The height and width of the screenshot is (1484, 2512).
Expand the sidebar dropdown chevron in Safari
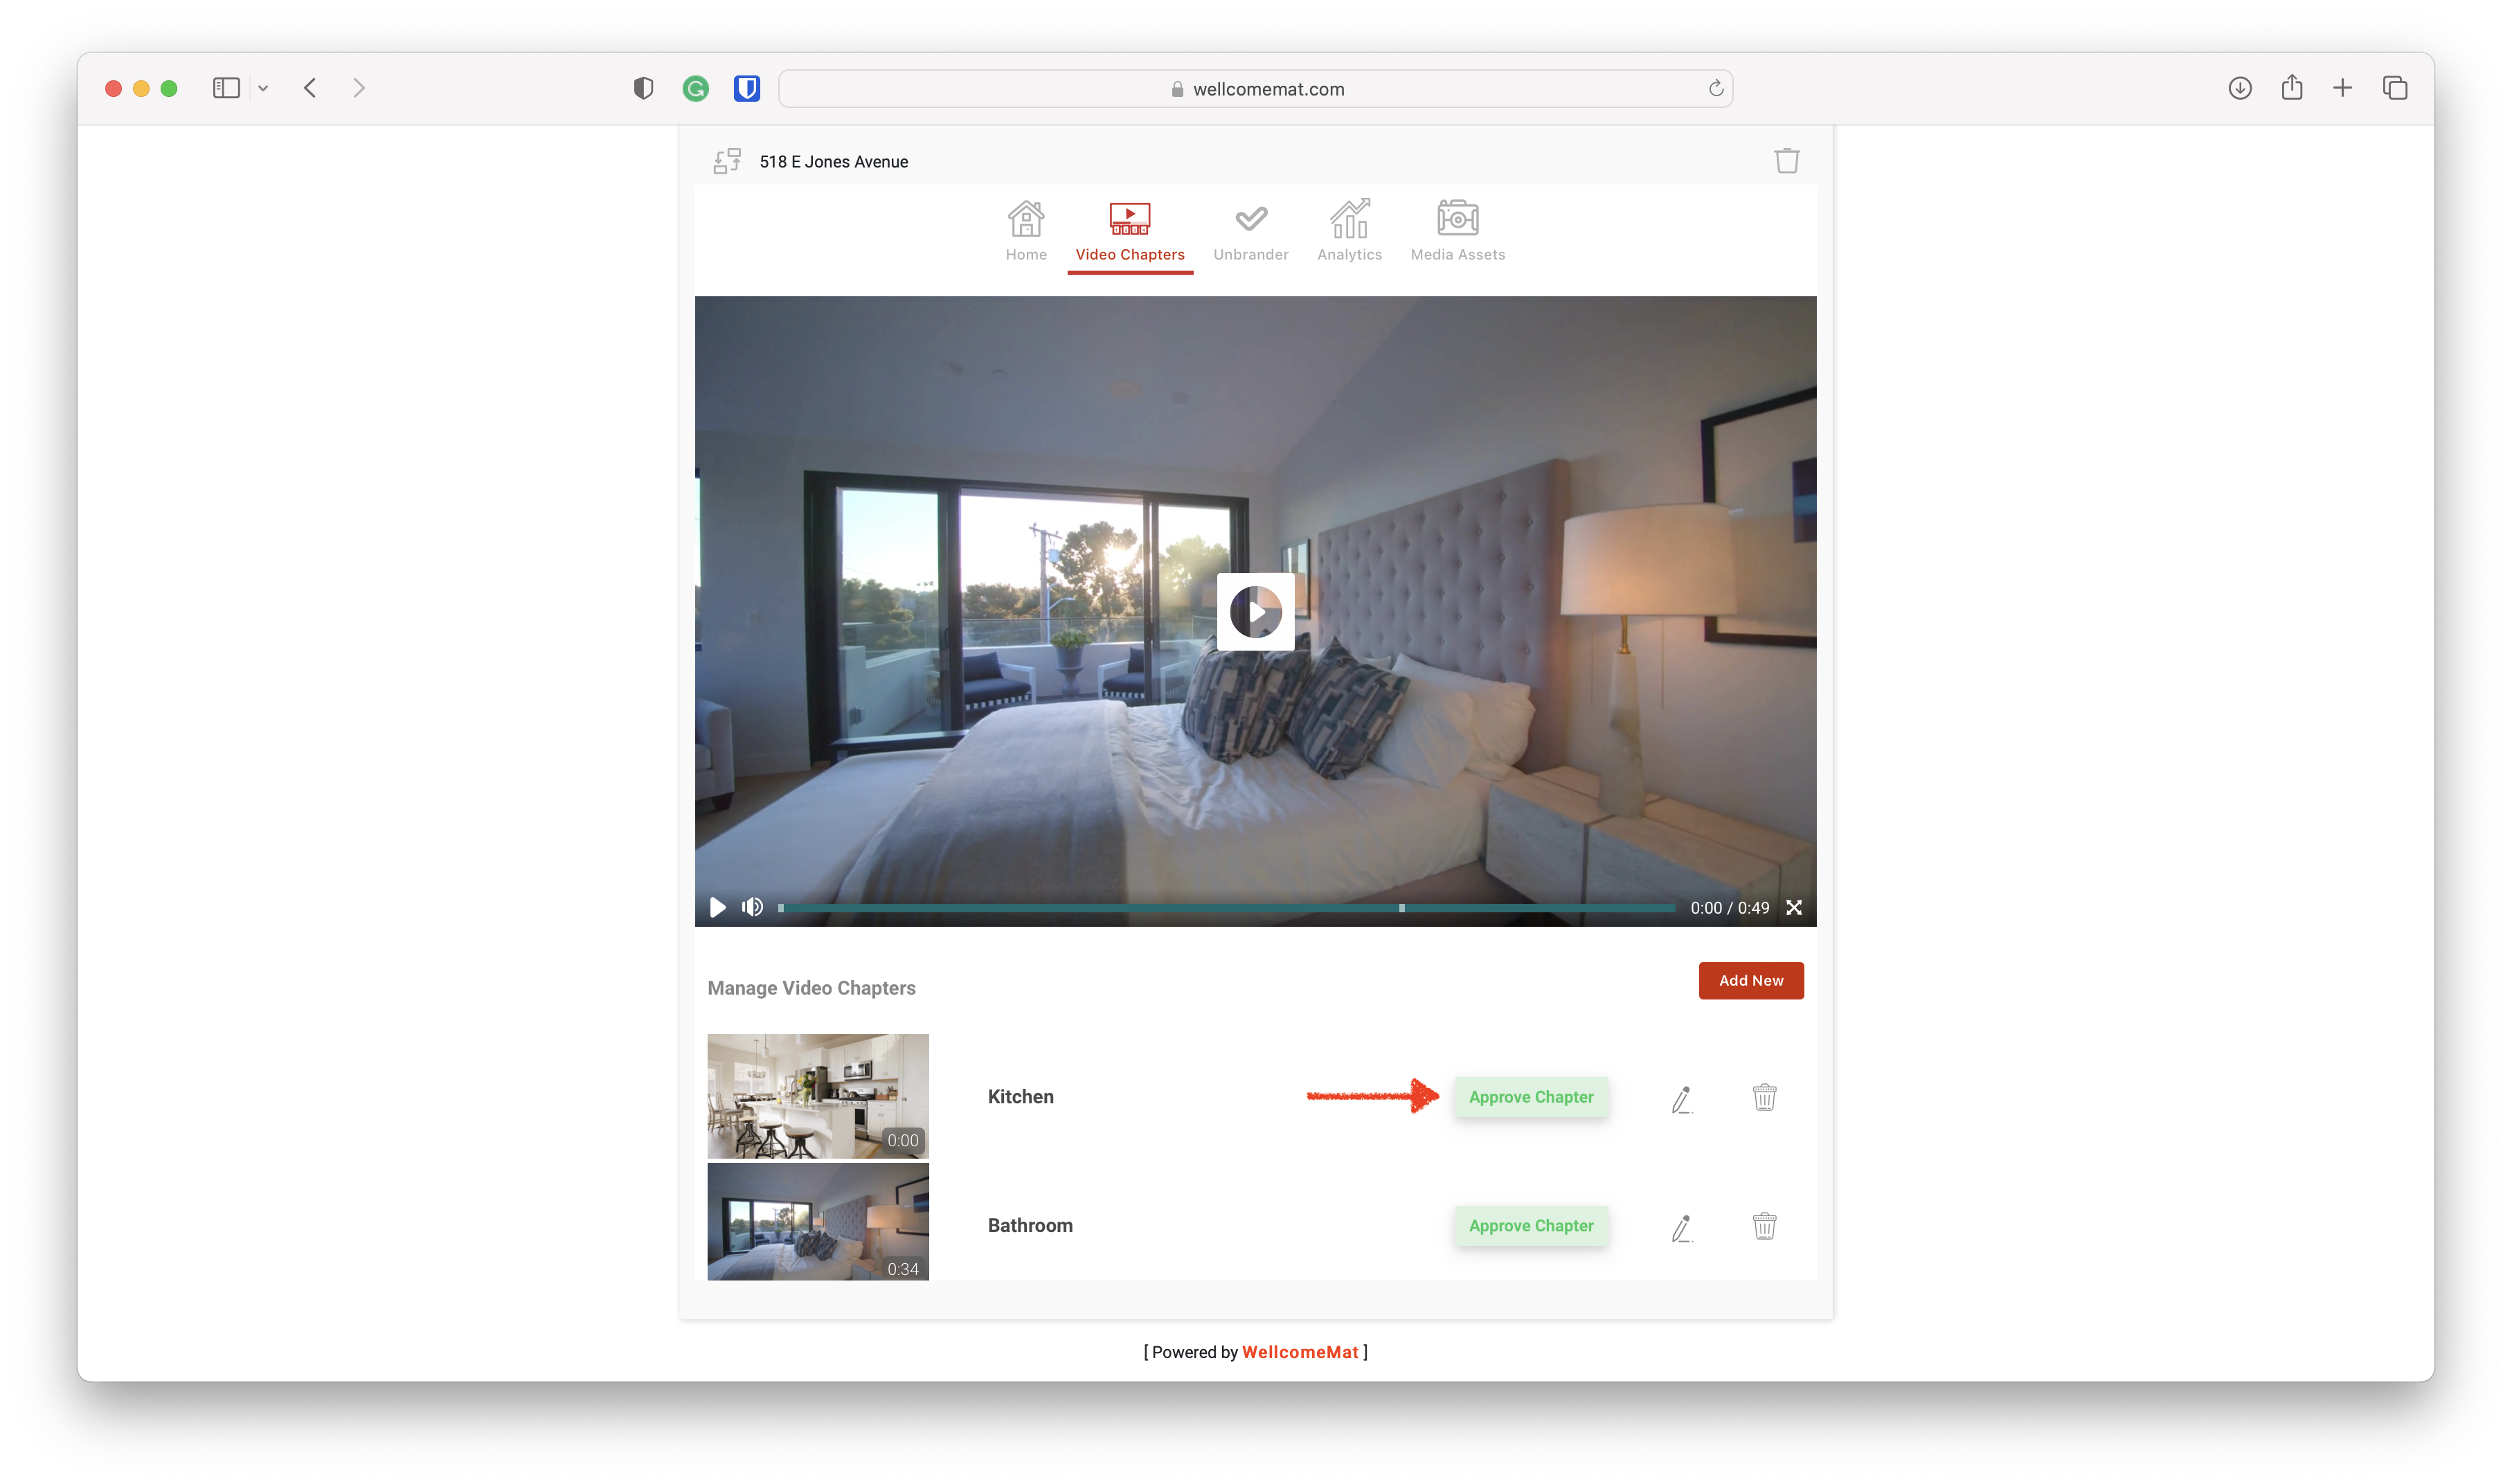pyautogui.click(x=263, y=89)
